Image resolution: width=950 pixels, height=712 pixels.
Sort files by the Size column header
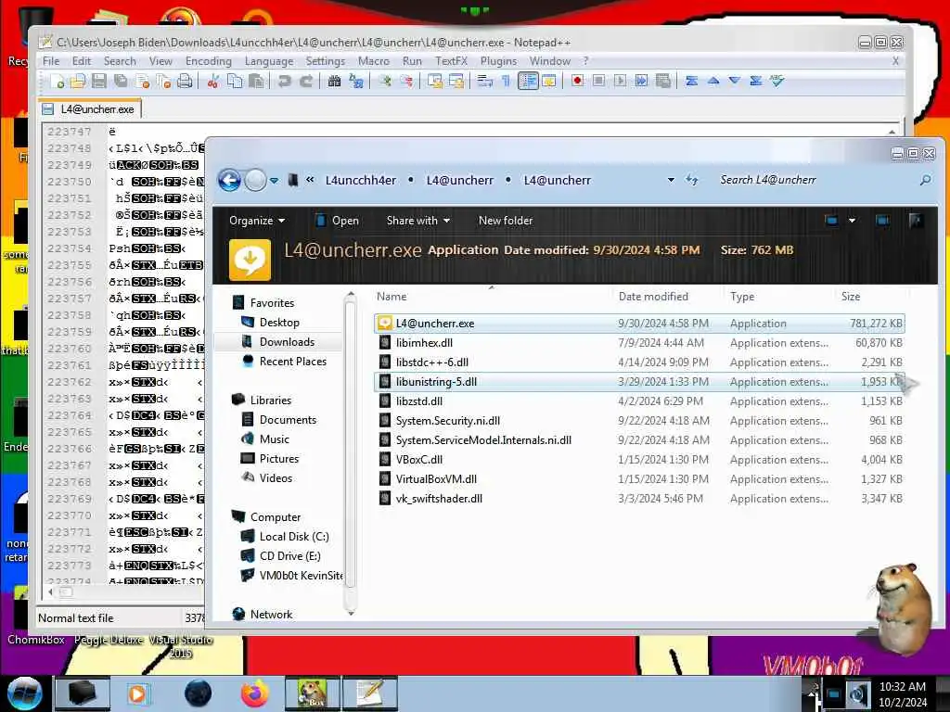[850, 297]
